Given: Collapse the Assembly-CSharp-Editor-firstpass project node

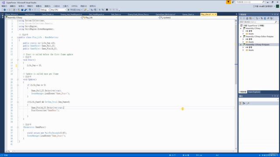Looking at the screenshot, I should pyautogui.click(x=241, y=37).
